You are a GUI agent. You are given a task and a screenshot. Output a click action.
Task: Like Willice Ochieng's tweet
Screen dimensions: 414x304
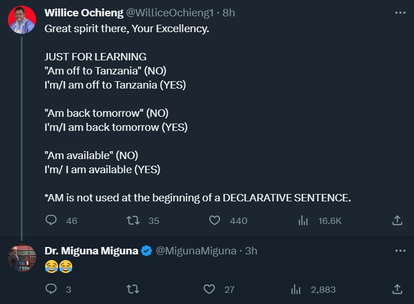coord(214,221)
